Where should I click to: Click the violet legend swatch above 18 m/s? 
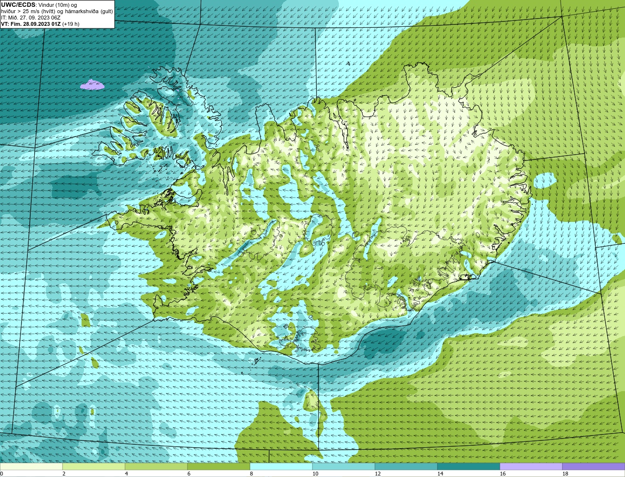point(594,466)
